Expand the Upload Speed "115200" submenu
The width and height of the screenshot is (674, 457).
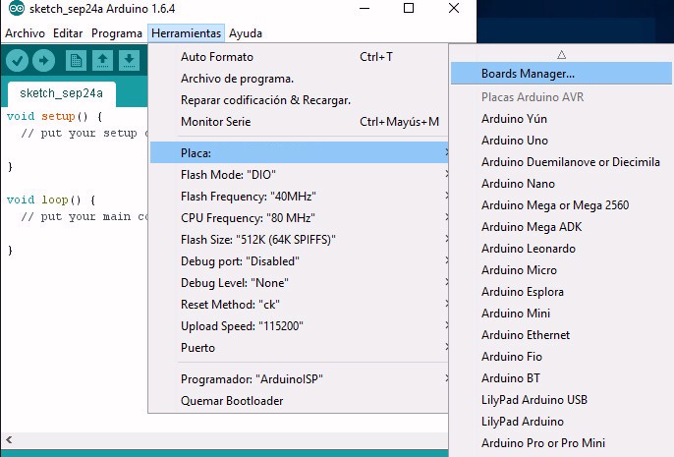pyautogui.click(x=242, y=326)
